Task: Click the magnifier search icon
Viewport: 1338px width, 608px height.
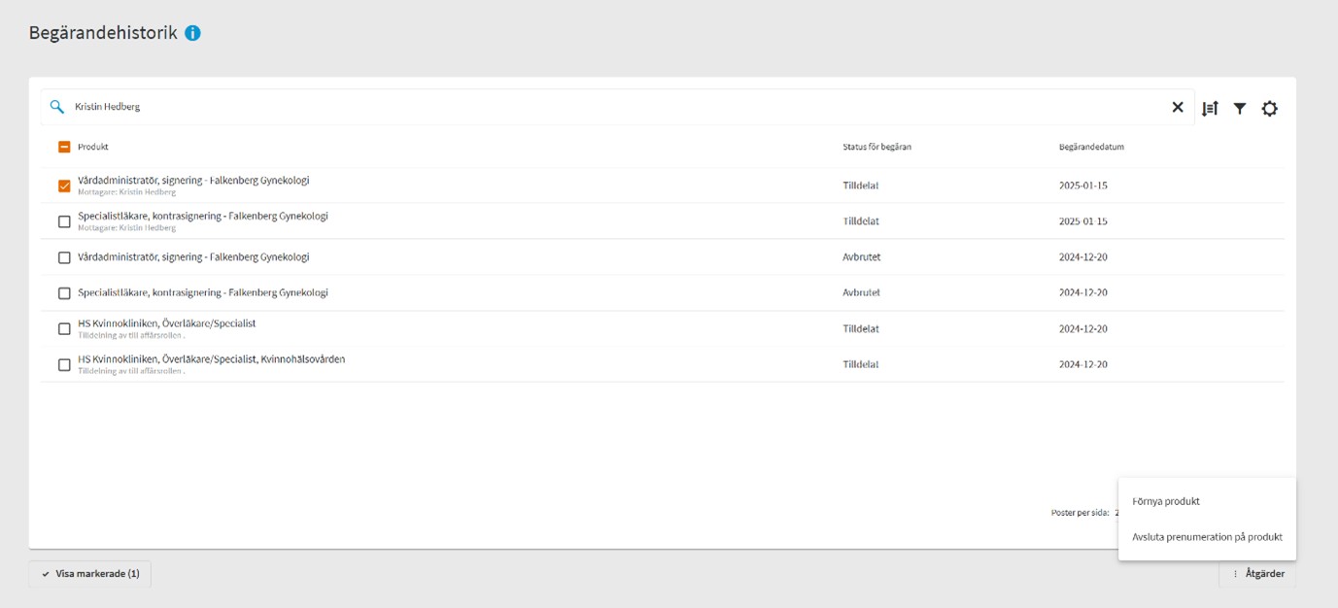Action: (57, 107)
